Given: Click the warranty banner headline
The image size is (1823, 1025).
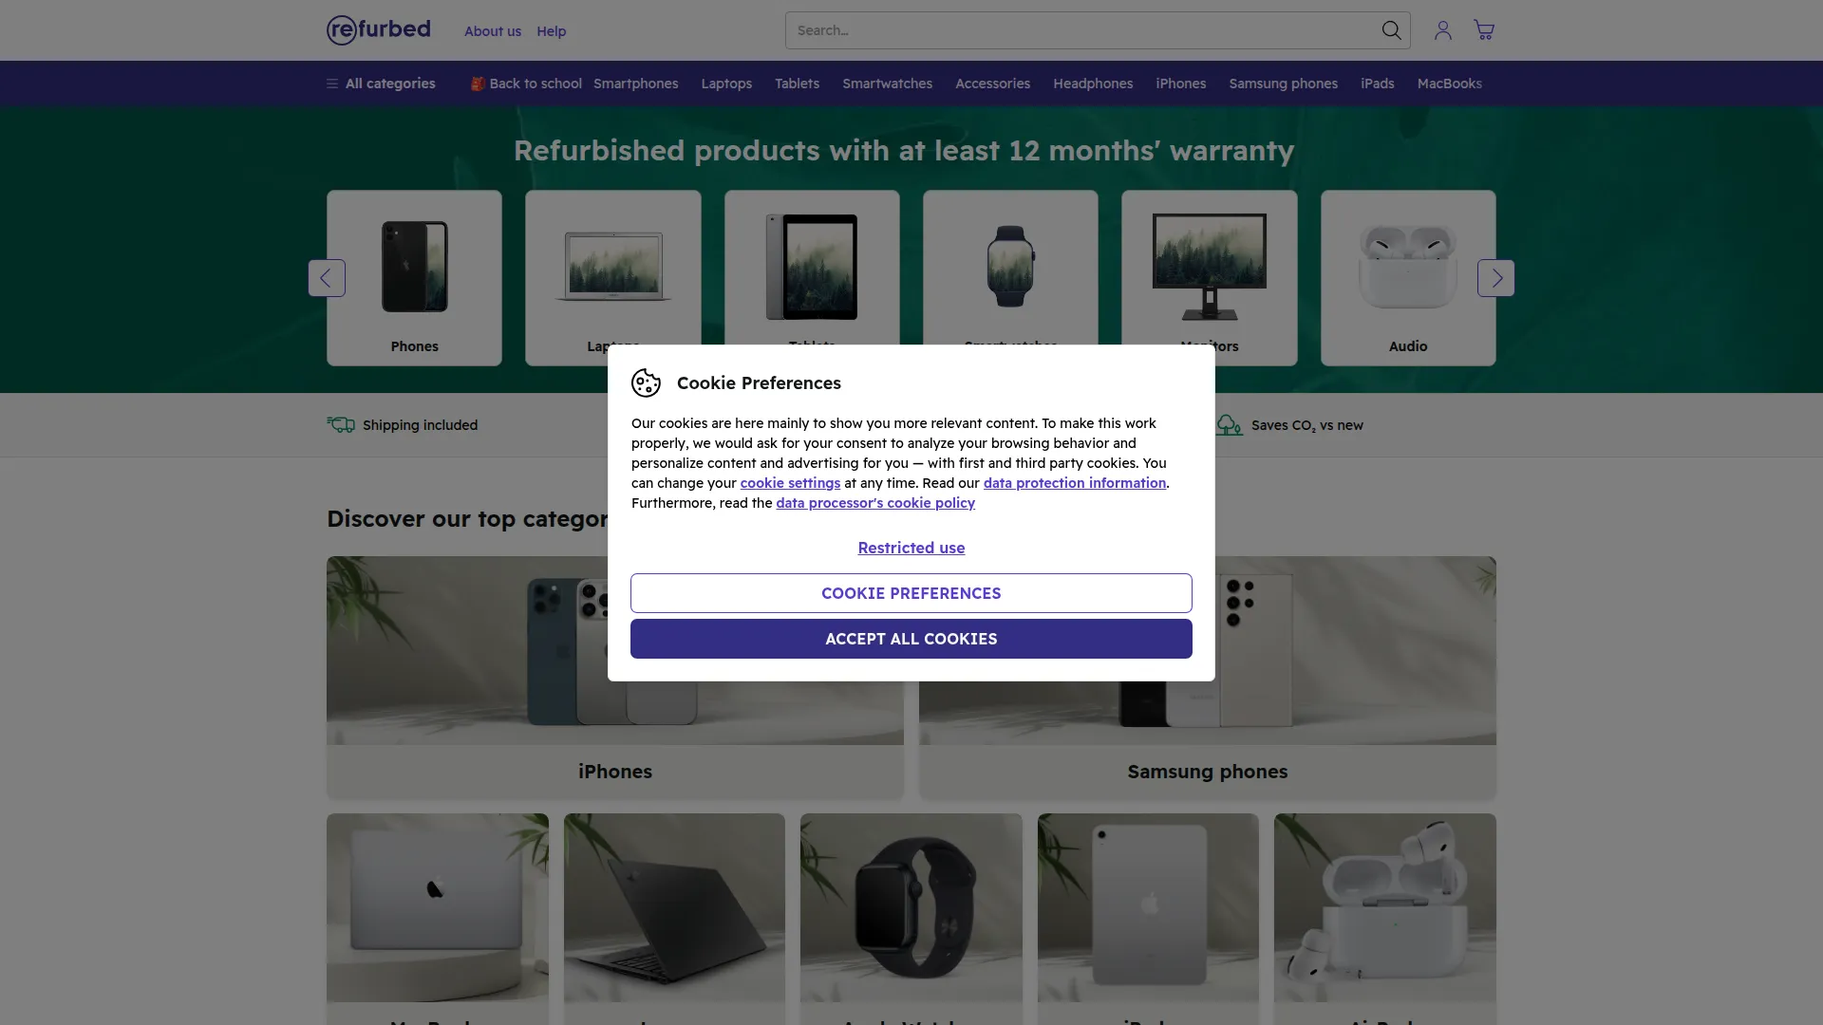Looking at the screenshot, I should (x=904, y=150).
